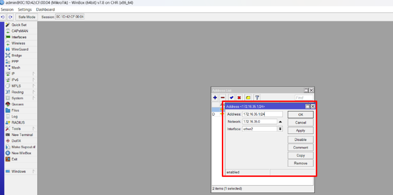Click the red minus Remove icon in Address List
393x195 pixels.
223,98
